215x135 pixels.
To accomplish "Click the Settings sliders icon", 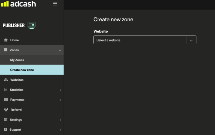I will point(6,120).
